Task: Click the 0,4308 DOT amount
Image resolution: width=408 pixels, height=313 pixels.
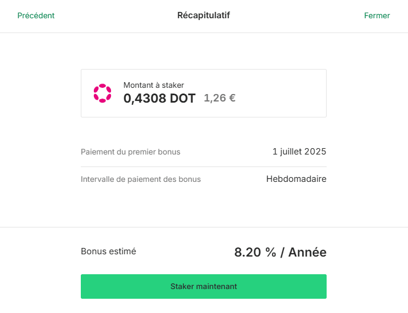Action: tap(159, 99)
